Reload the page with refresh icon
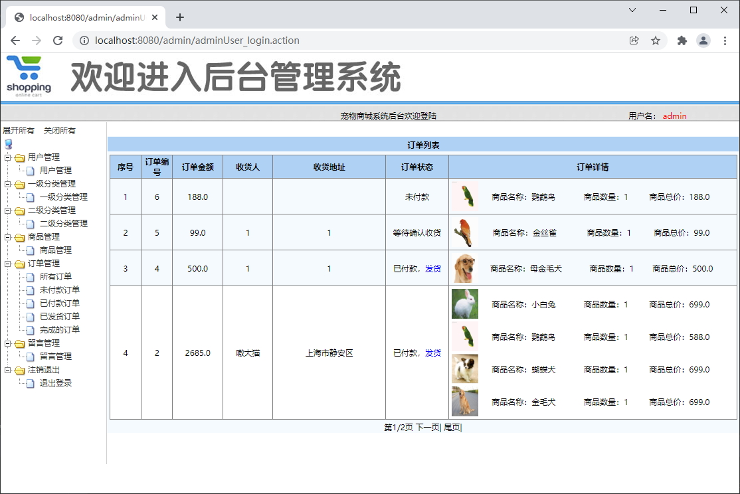740x494 pixels. [58, 41]
